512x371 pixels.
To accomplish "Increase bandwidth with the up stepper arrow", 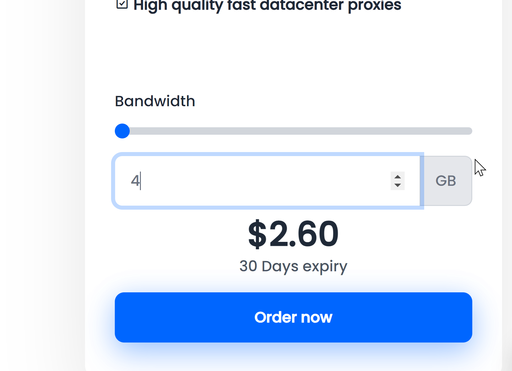I will pos(397,177).
